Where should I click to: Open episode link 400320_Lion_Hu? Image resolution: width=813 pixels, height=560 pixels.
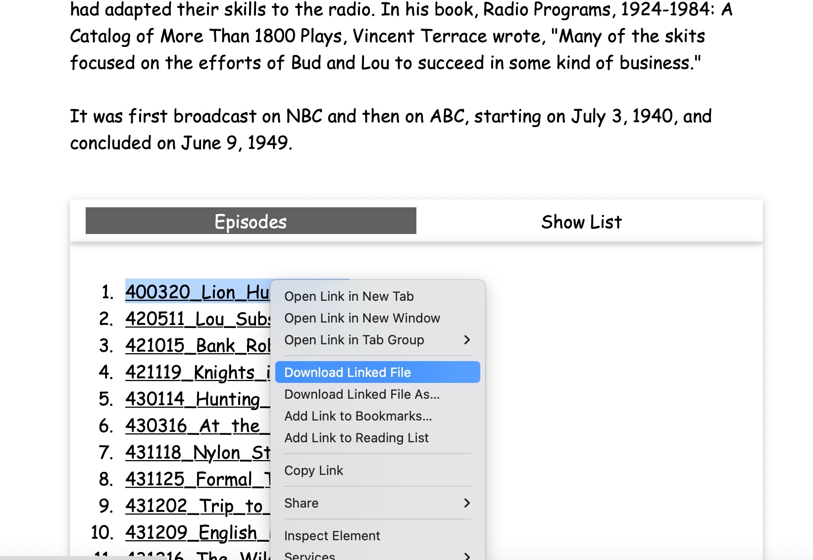pos(198,292)
